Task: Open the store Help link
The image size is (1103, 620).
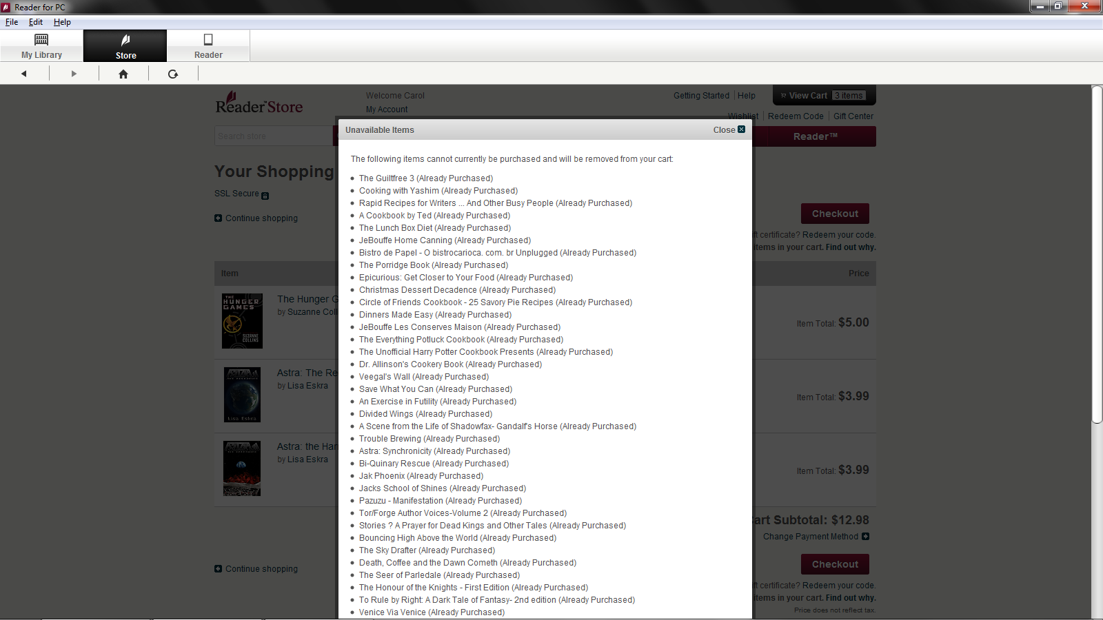Action: [x=747, y=96]
